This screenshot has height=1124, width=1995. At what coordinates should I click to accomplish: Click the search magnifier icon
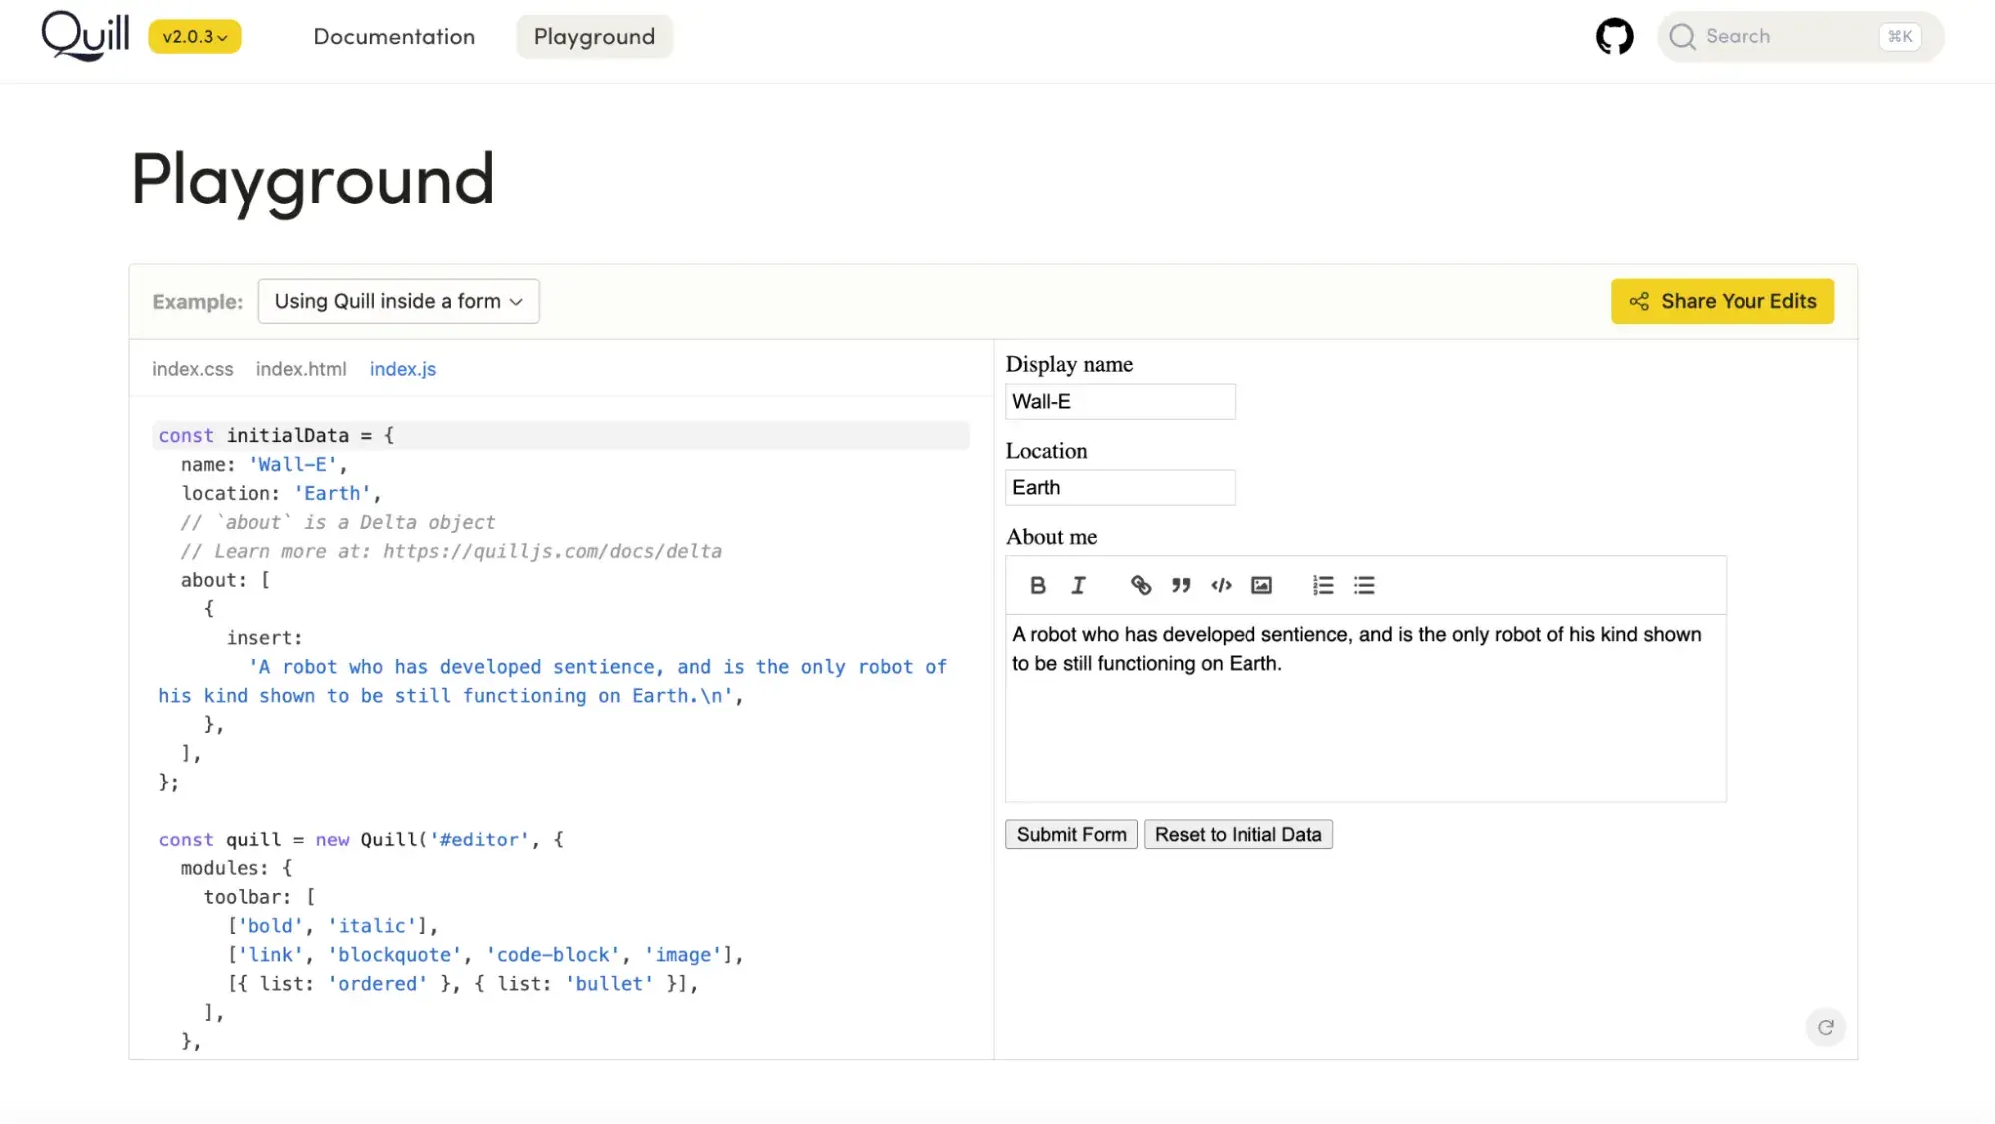pyautogui.click(x=1682, y=37)
